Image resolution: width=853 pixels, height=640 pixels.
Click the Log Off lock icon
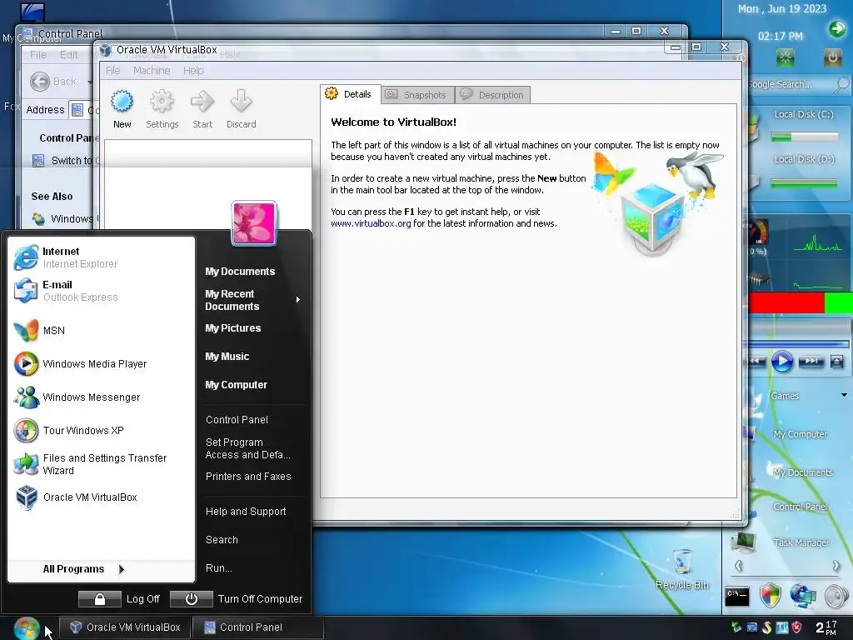[100, 599]
